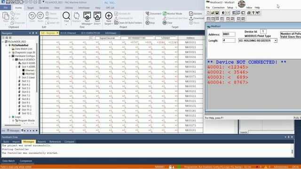
Task: Open the Utilities ribbon tab
Action: [x=69, y=8]
